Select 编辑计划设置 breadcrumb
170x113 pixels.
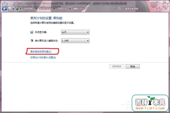pos(80,8)
